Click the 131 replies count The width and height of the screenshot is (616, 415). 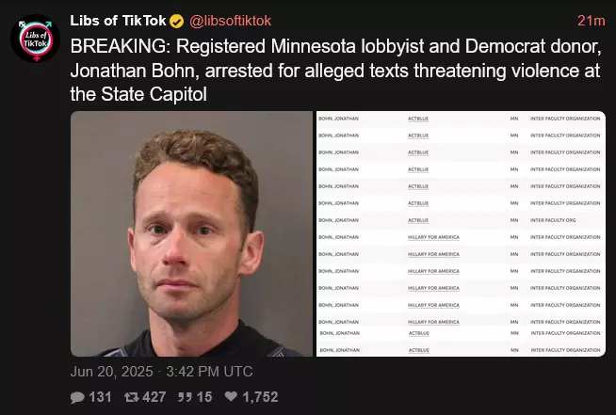(100, 397)
